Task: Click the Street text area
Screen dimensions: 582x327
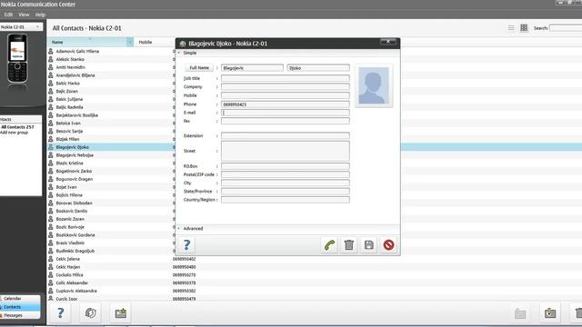Action: tap(285, 151)
